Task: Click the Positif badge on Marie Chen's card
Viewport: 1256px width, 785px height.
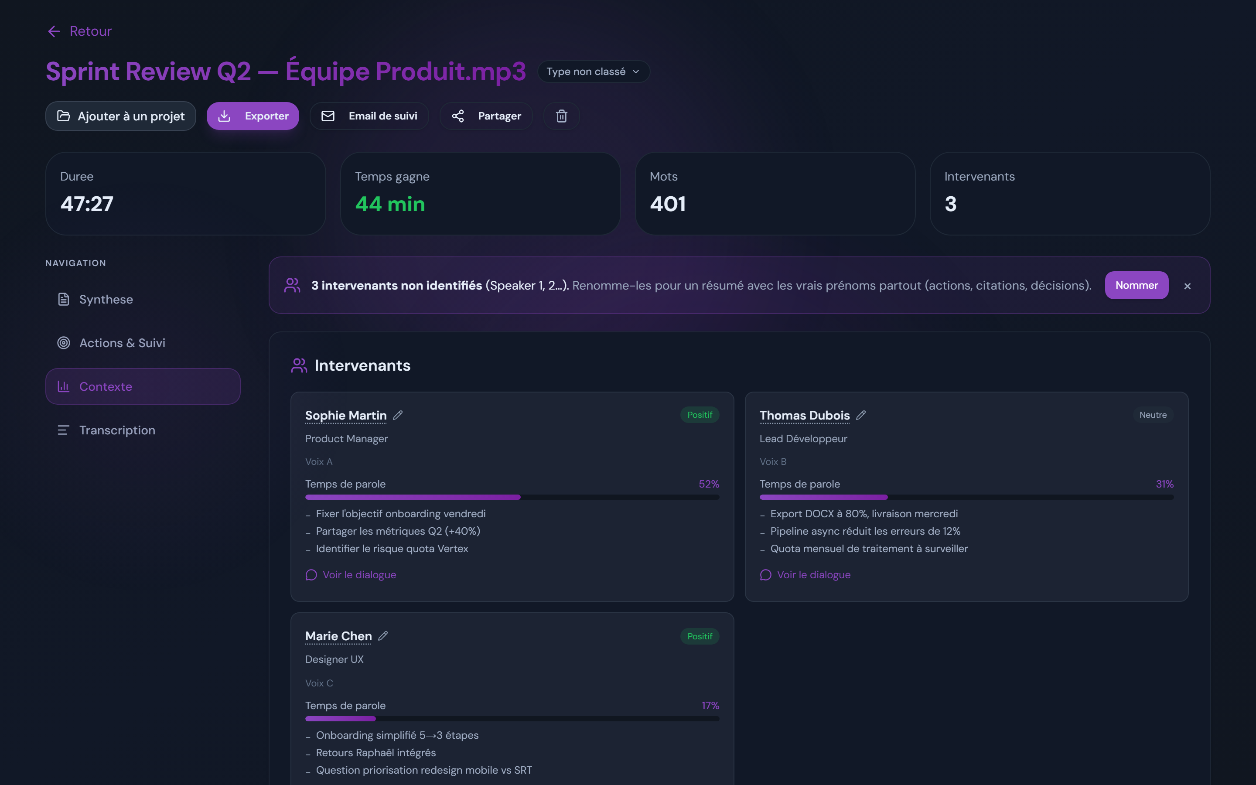Action: point(700,637)
